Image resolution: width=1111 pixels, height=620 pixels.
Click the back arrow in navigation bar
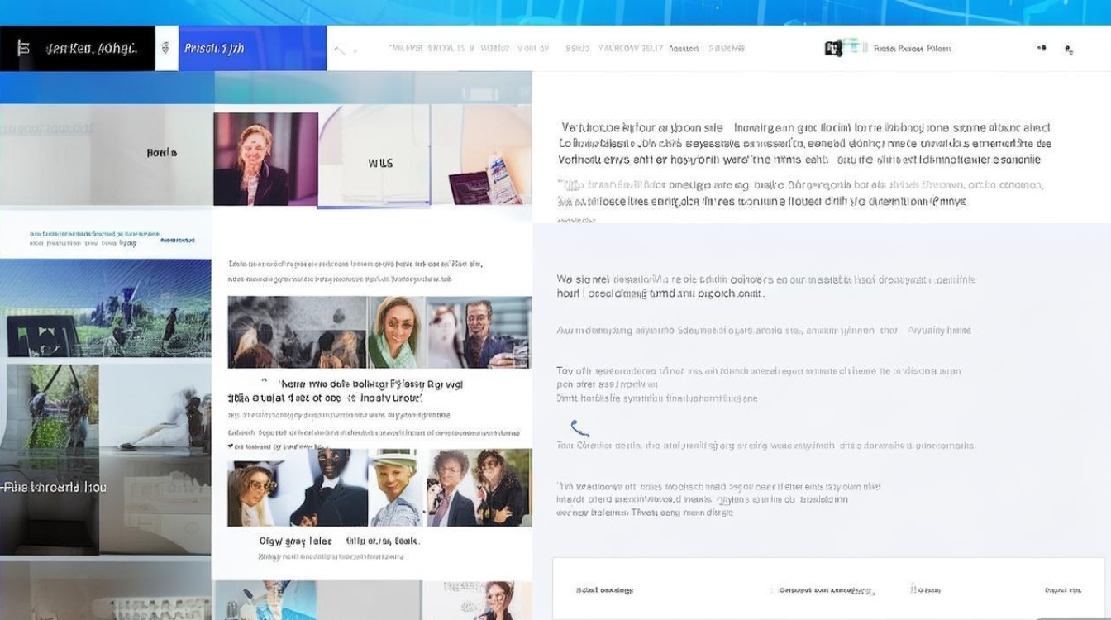[x=340, y=50]
